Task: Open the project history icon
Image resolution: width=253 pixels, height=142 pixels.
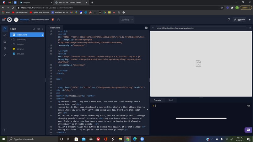Action: point(58,20)
